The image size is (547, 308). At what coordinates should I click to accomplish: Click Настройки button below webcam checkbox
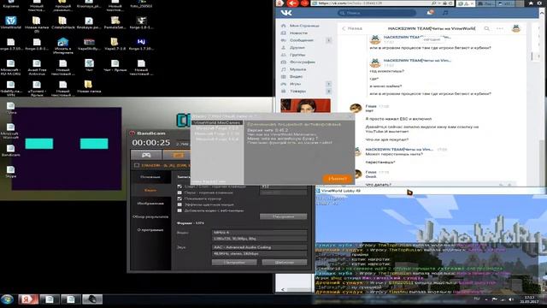coord(283,216)
